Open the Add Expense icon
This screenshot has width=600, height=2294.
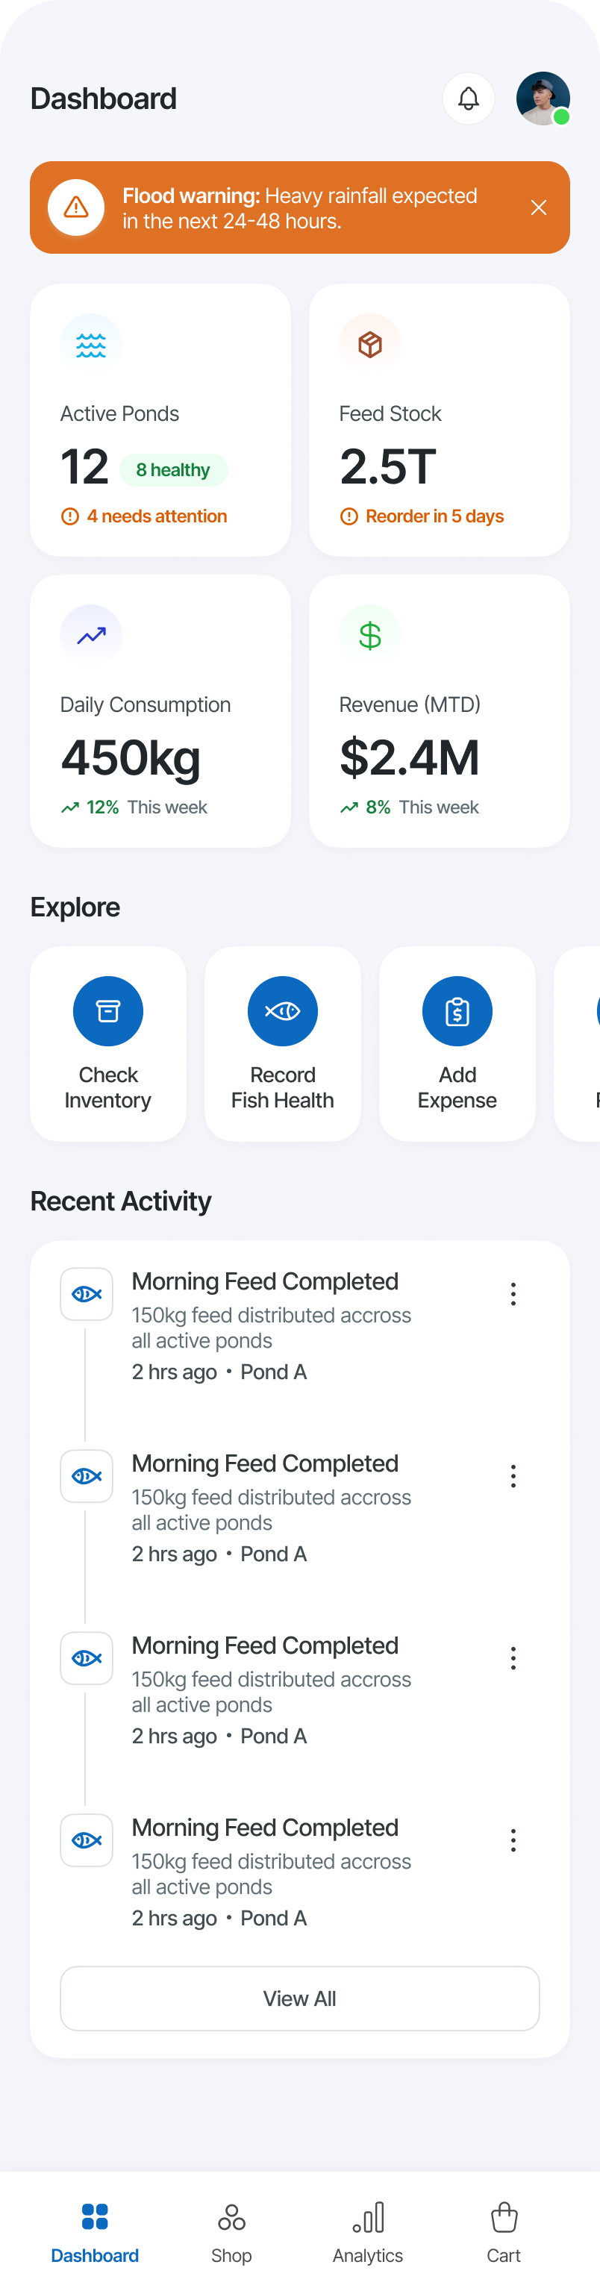[457, 1010]
